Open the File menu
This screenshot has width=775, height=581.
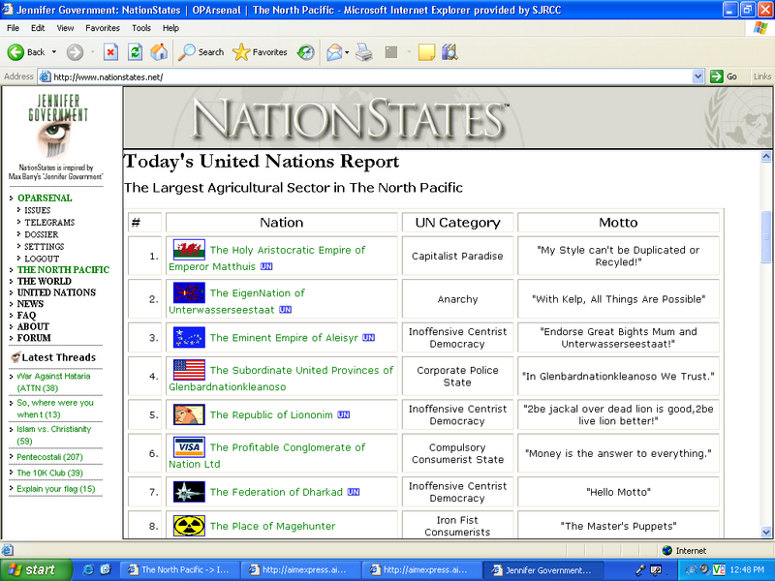click(x=13, y=28)
